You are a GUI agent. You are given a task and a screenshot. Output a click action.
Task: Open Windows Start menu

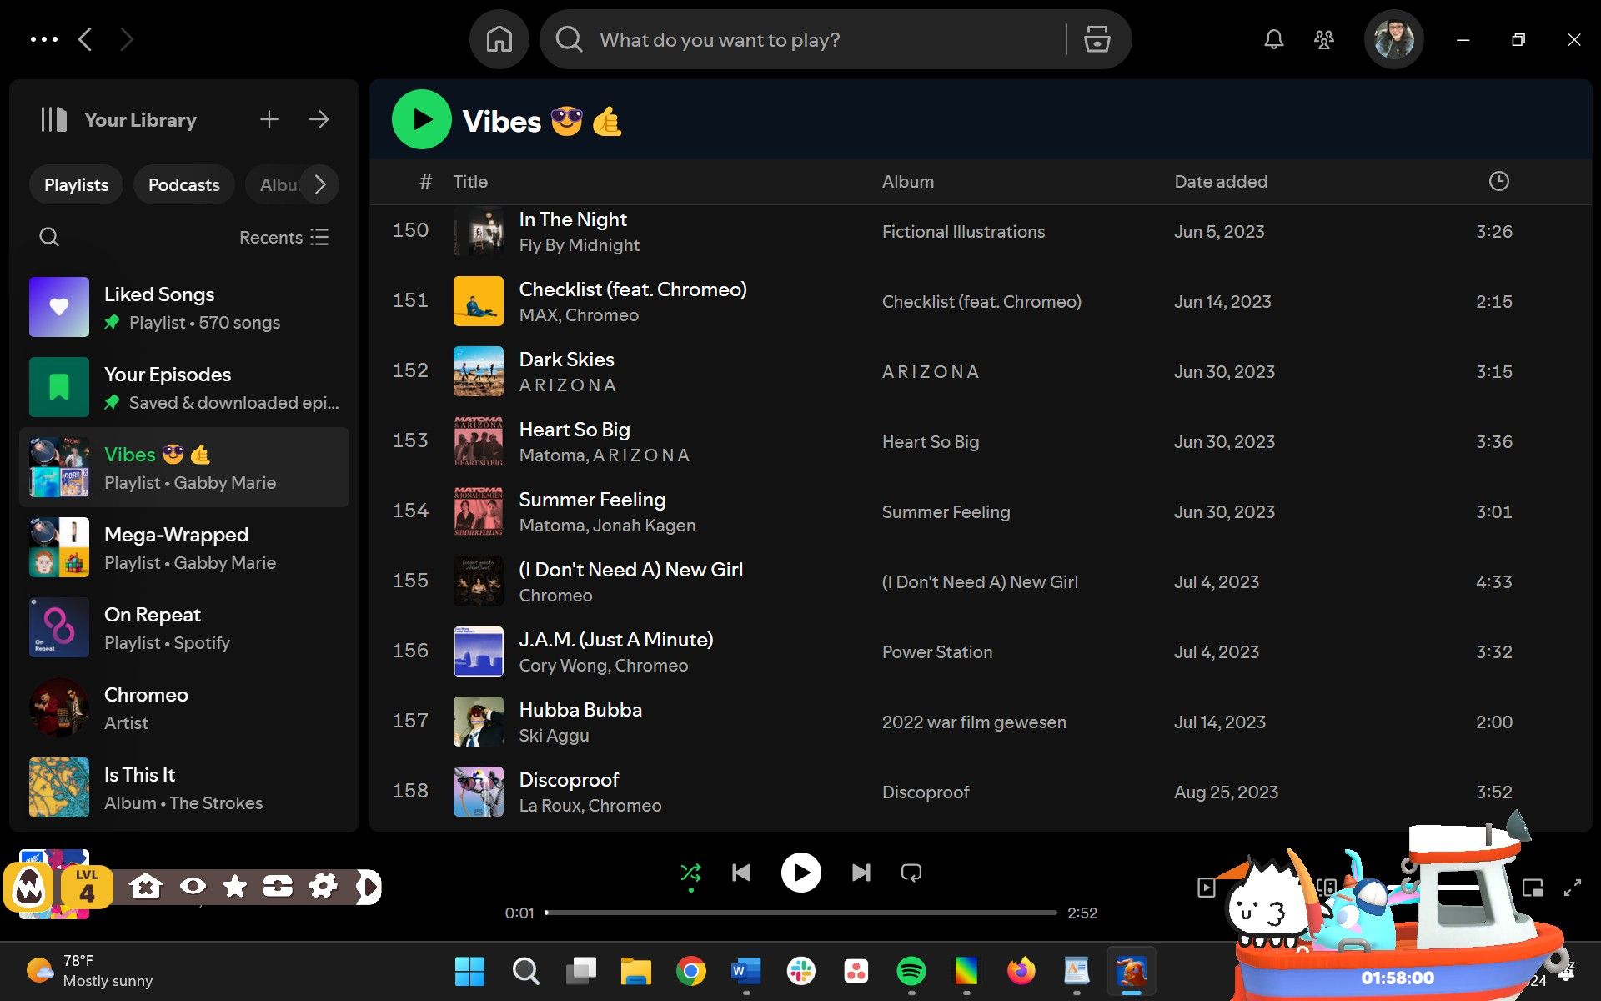click(469, 971)
